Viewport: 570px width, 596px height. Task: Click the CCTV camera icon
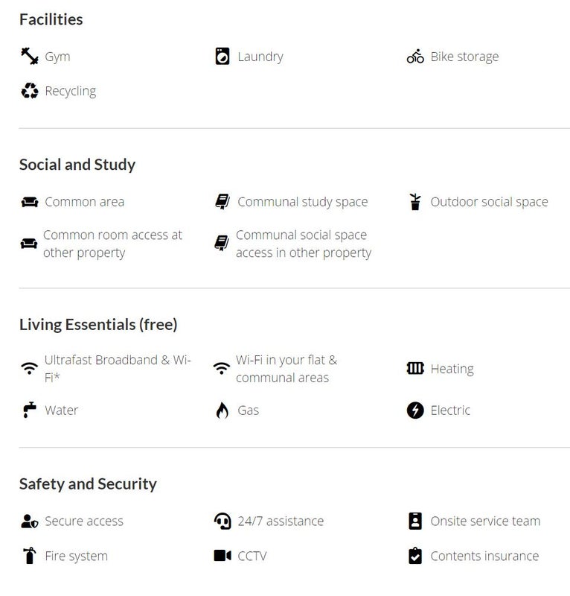click(x=222, y=556)
